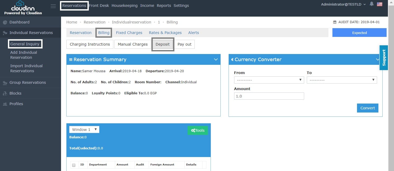The height and width of the screenshot is (171, 394).
Task: Open the Income menu
Action: point(147,6)
